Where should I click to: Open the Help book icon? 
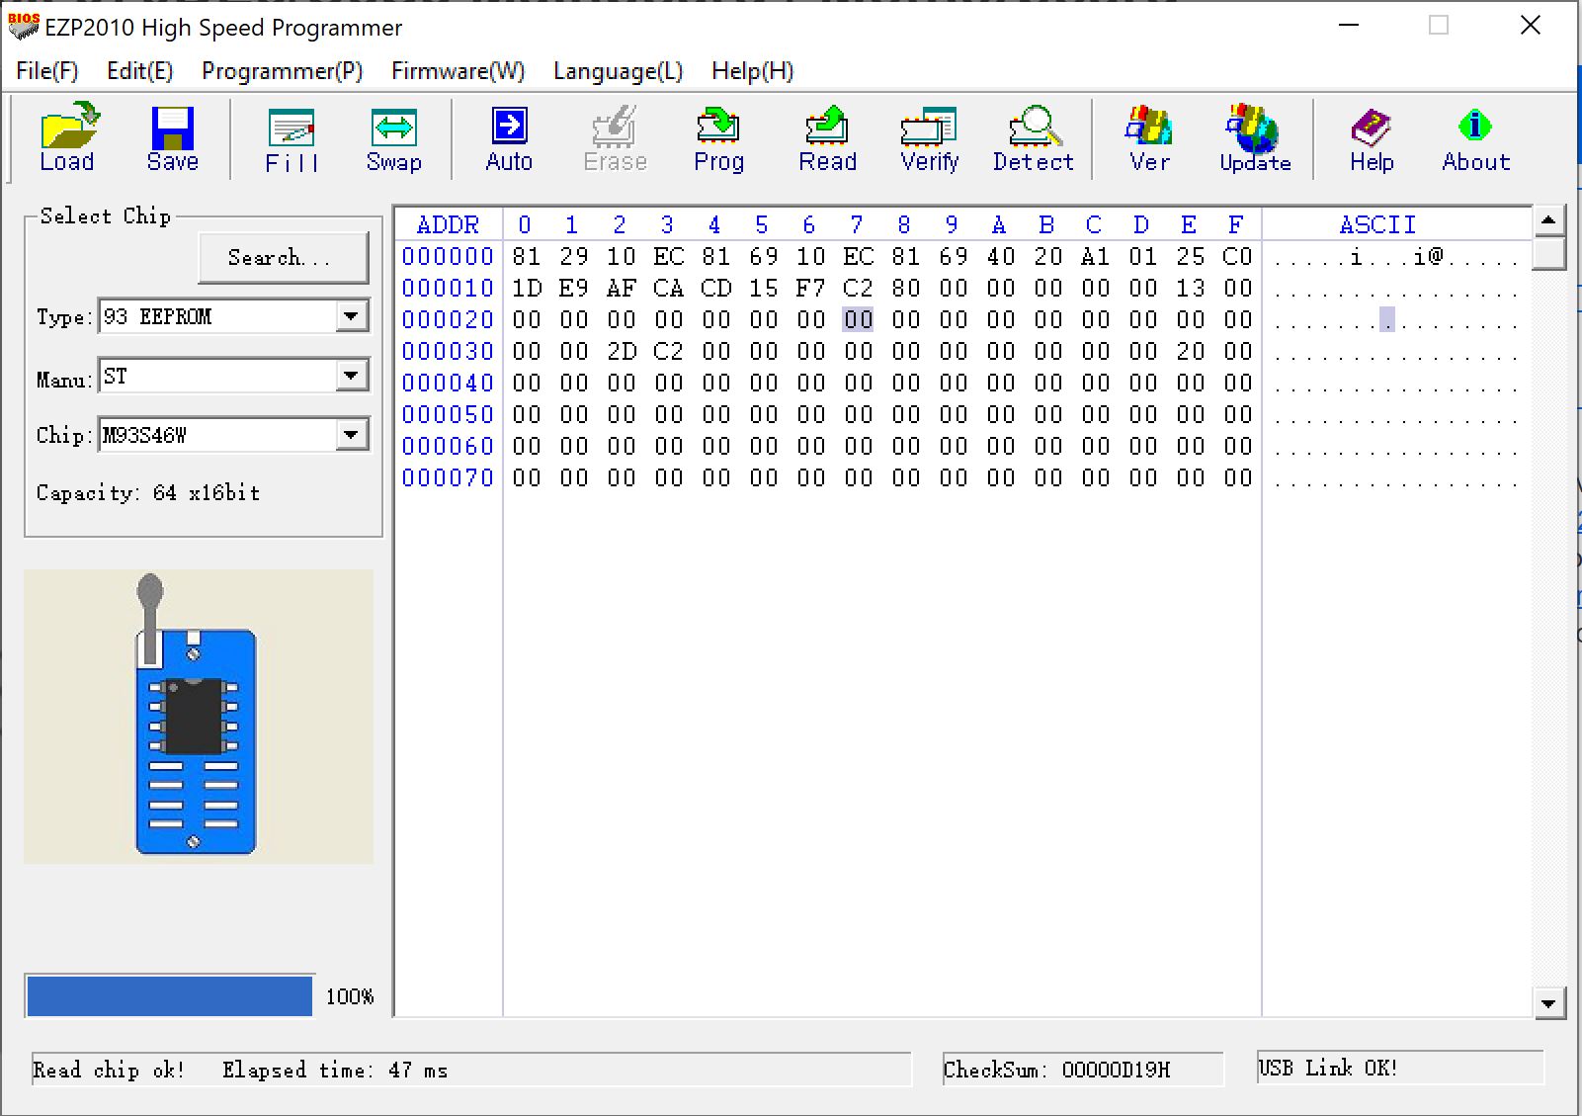click(1372, 138)
